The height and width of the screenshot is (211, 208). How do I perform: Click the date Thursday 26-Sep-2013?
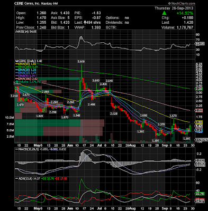tap(174, 8)
